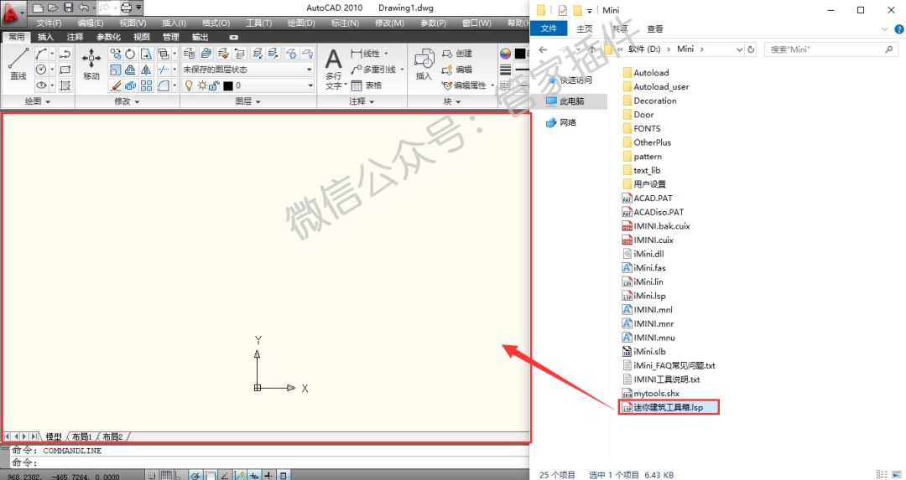Open the 工具(T) menu in AutoCAD
This screenshot has height=480, width=906.
click(259, 23)
